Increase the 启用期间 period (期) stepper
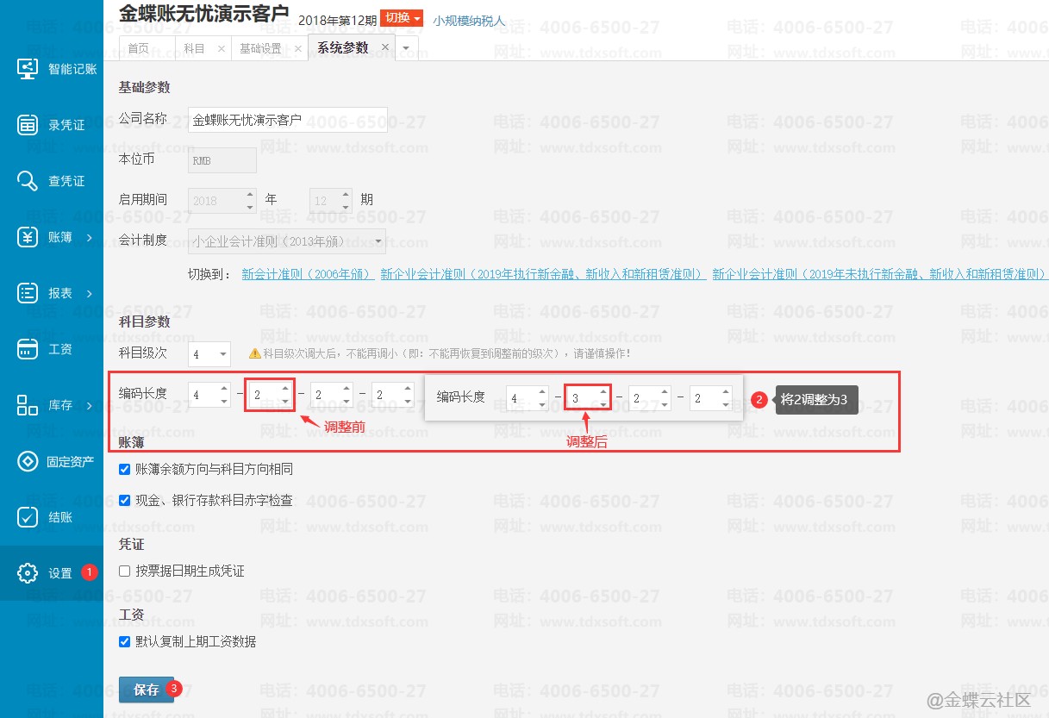 tap(347, 195)
